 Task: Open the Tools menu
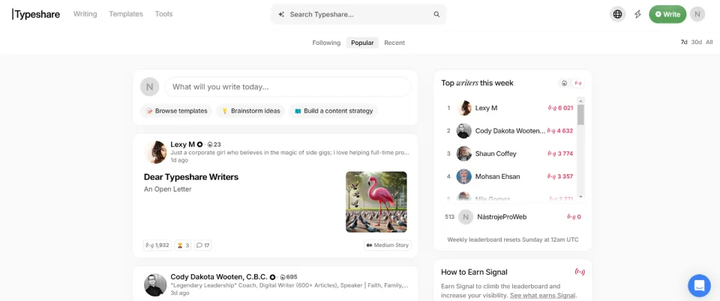(163, 14)
